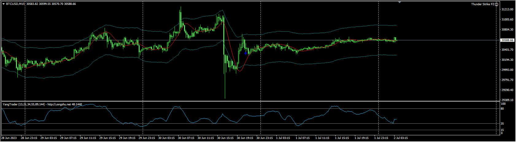
Task: Click the current price tag 30588.66
Action: click(507, 40)
